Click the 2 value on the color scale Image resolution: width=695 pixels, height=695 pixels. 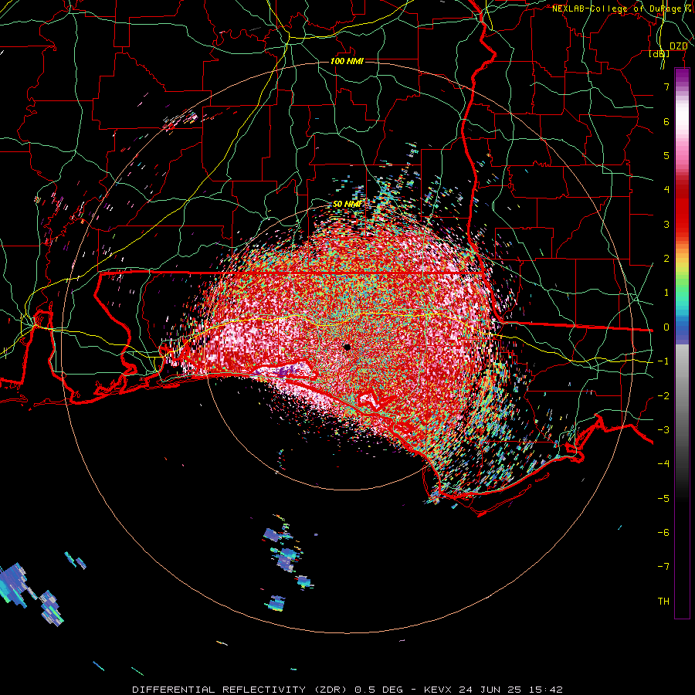pos(666,259)
